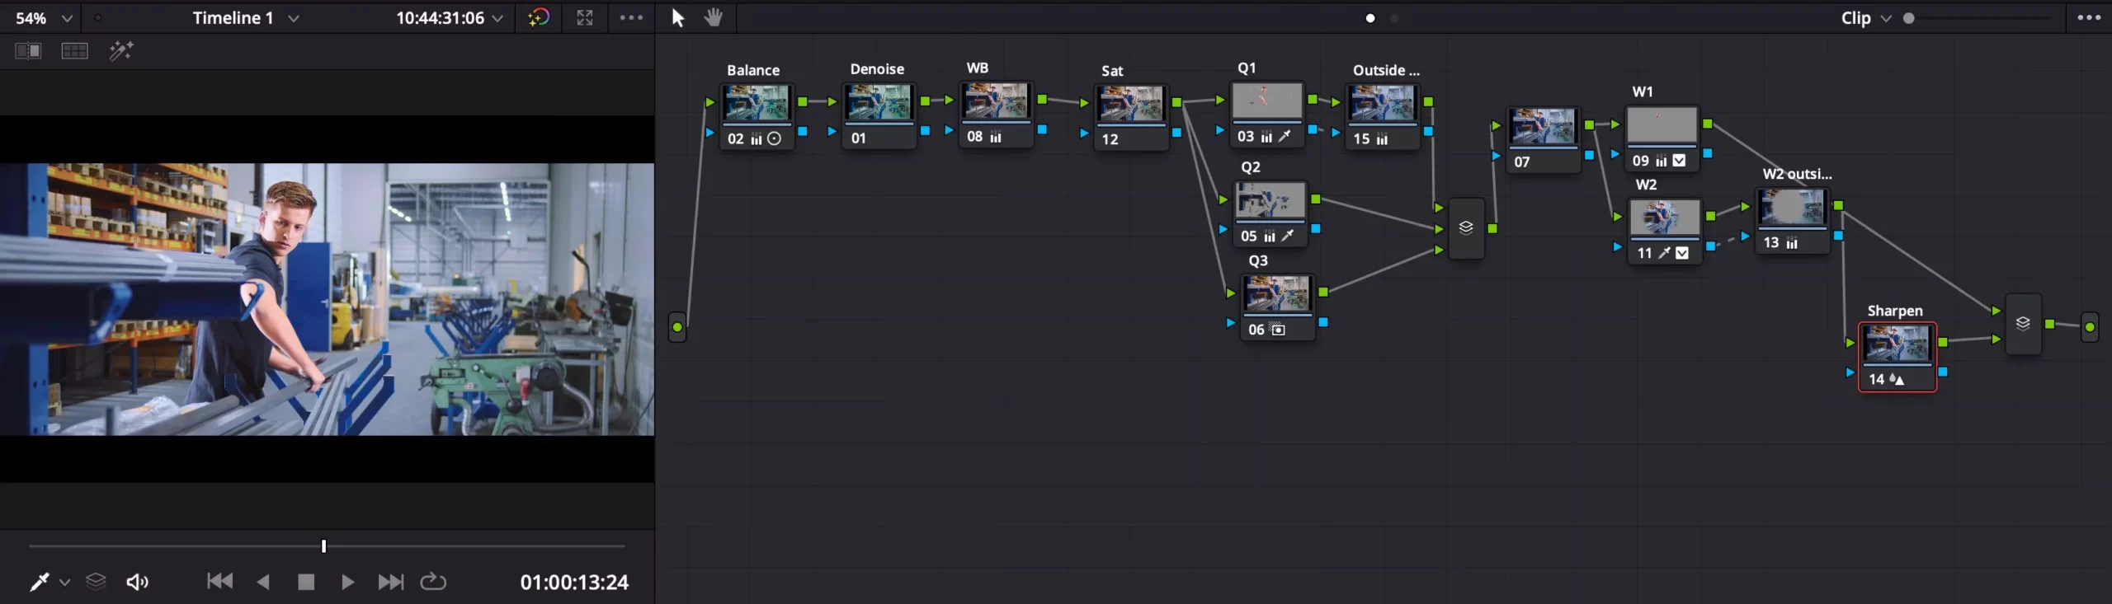Open the viewer options three-dot menu
Screen dimensions: 2112x604
631,17
